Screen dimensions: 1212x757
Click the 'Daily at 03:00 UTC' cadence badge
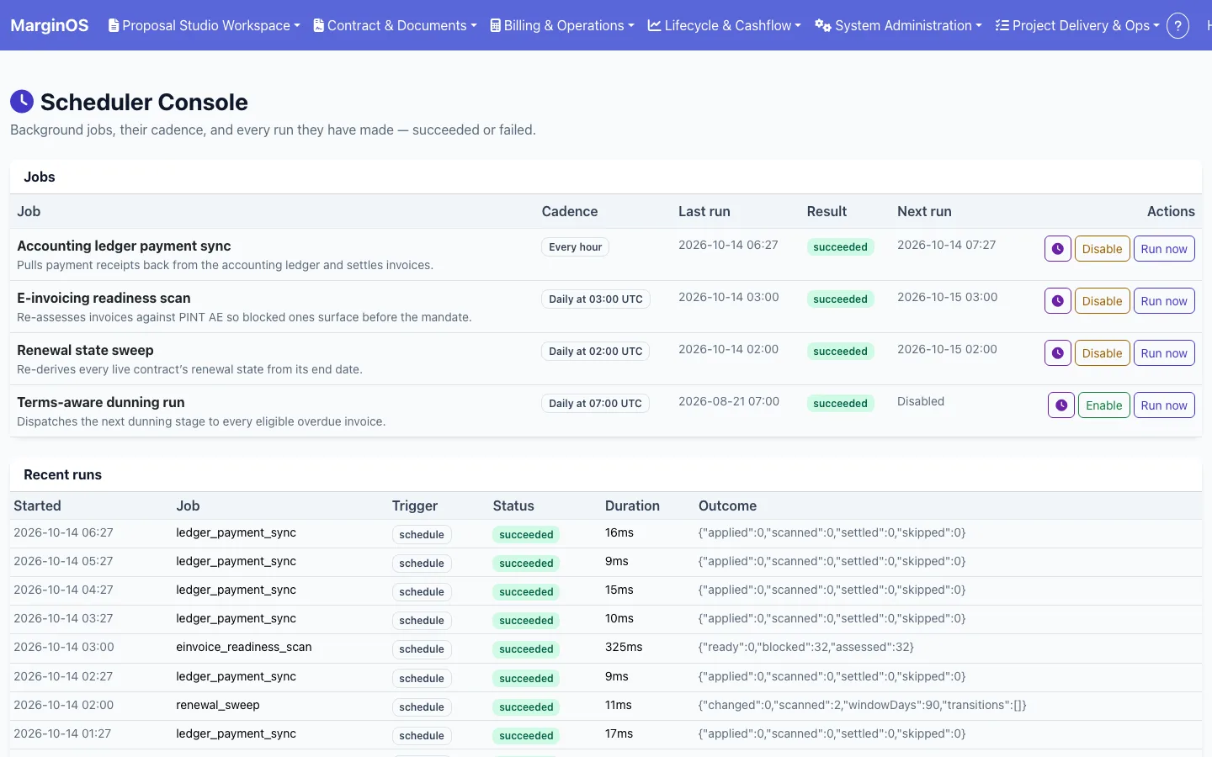595,299
